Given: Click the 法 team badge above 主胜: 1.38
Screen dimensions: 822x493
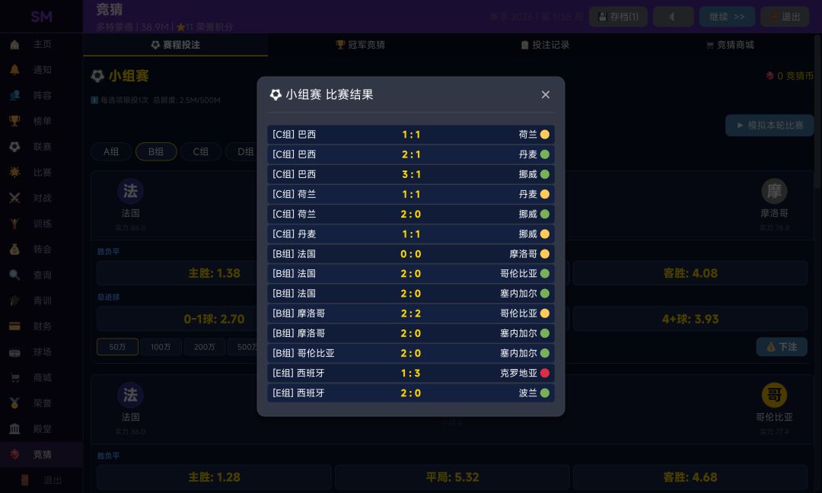Looking at the screenshot, I should pos(131,191).
